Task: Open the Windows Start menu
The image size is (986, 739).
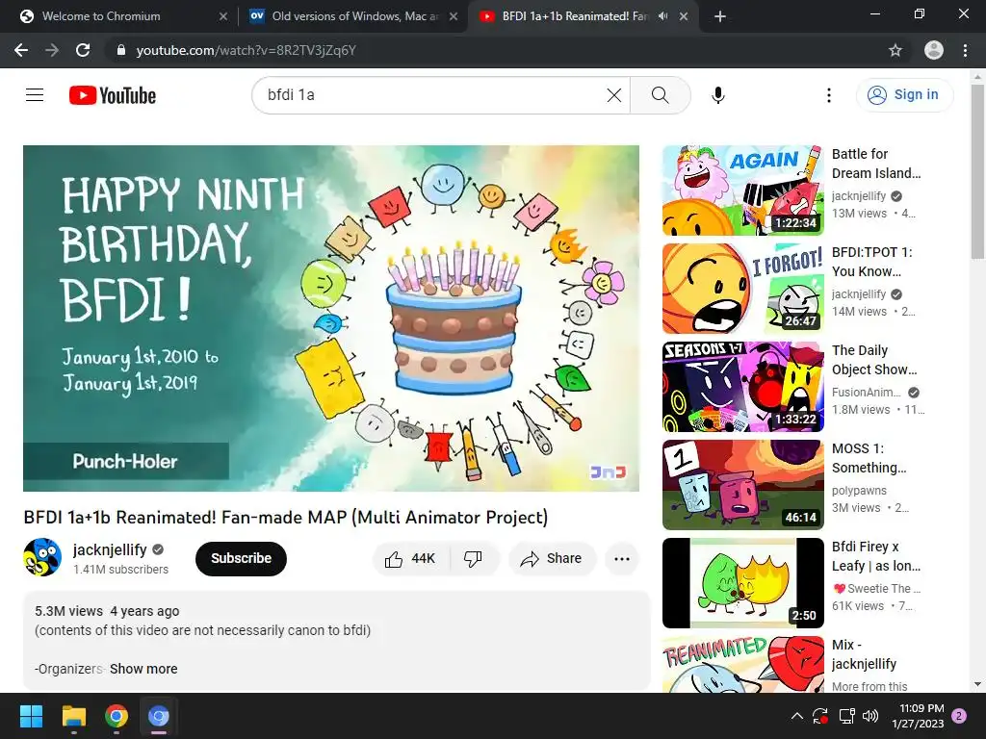Action: pos(31,716)
